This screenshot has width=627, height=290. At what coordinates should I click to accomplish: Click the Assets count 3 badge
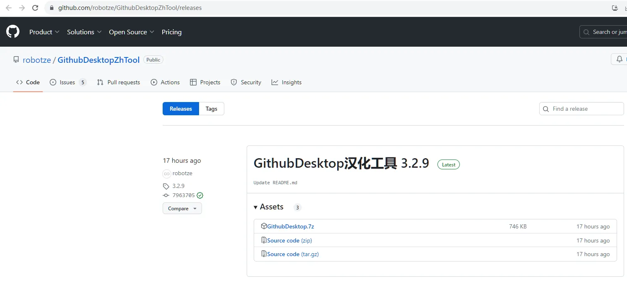point(297,207)
